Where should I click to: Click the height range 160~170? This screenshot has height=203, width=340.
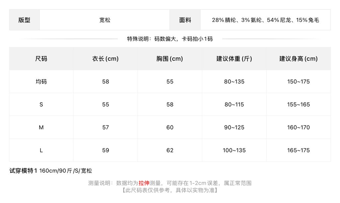pyautogui.click(x=298, y=127)
